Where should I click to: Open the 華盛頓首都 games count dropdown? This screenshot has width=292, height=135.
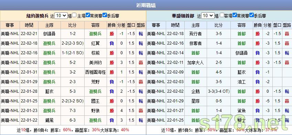pos(208,15)
